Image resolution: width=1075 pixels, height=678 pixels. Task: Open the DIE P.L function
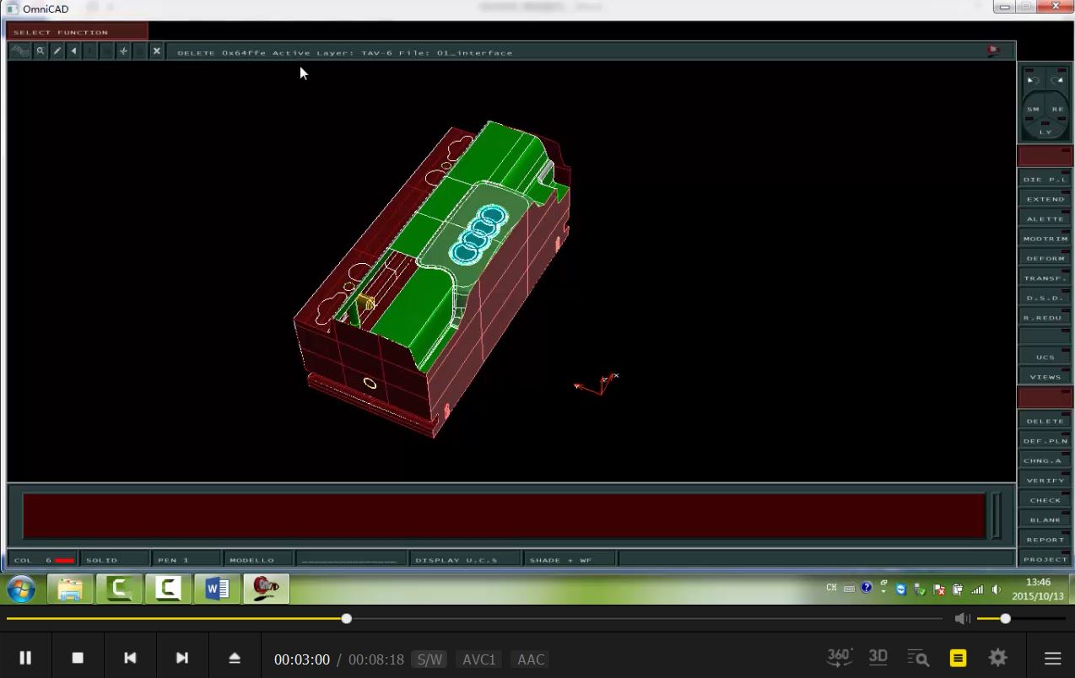tap(1045, 179)
